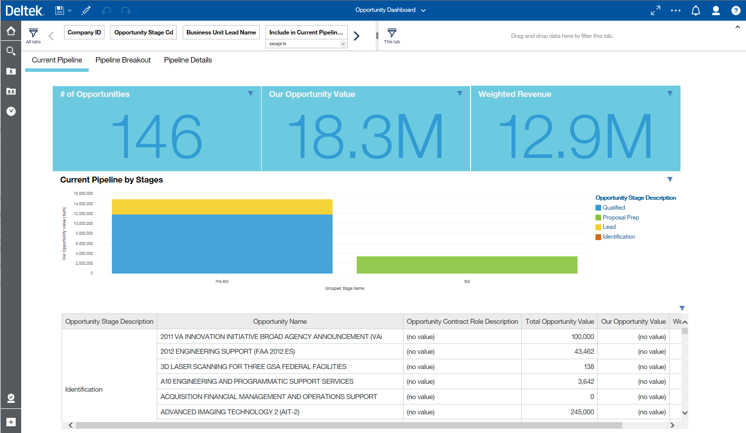The width and height of the screenshot is (746, 433).
Task: Open the user profile icon
Action: coord(716,10)
